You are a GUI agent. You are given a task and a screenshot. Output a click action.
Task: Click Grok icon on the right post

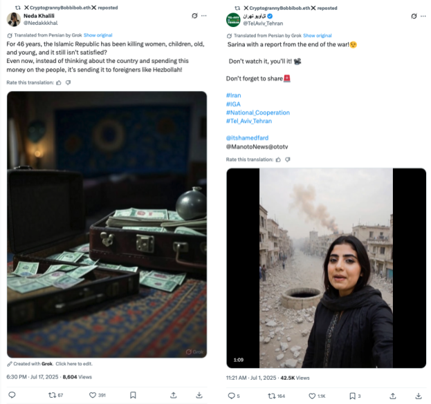click(x=414, y=15)
